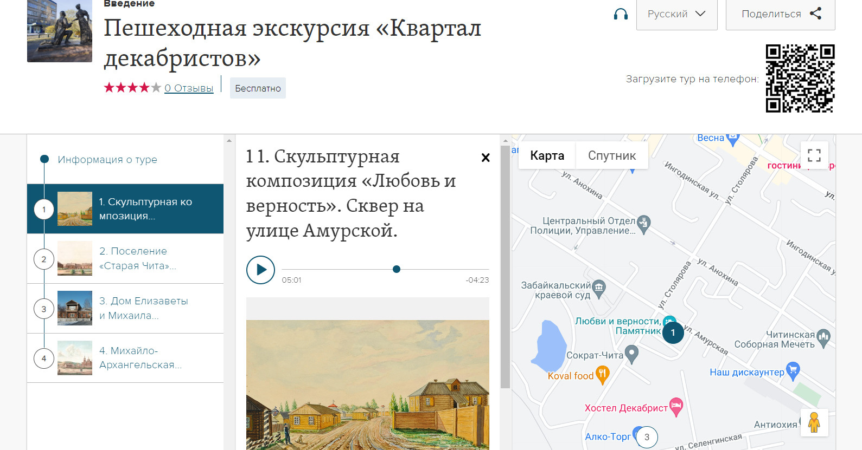The image size is (862, 450).
Task: Click Сократ-Чита map pin
Action: pos(631,355)
